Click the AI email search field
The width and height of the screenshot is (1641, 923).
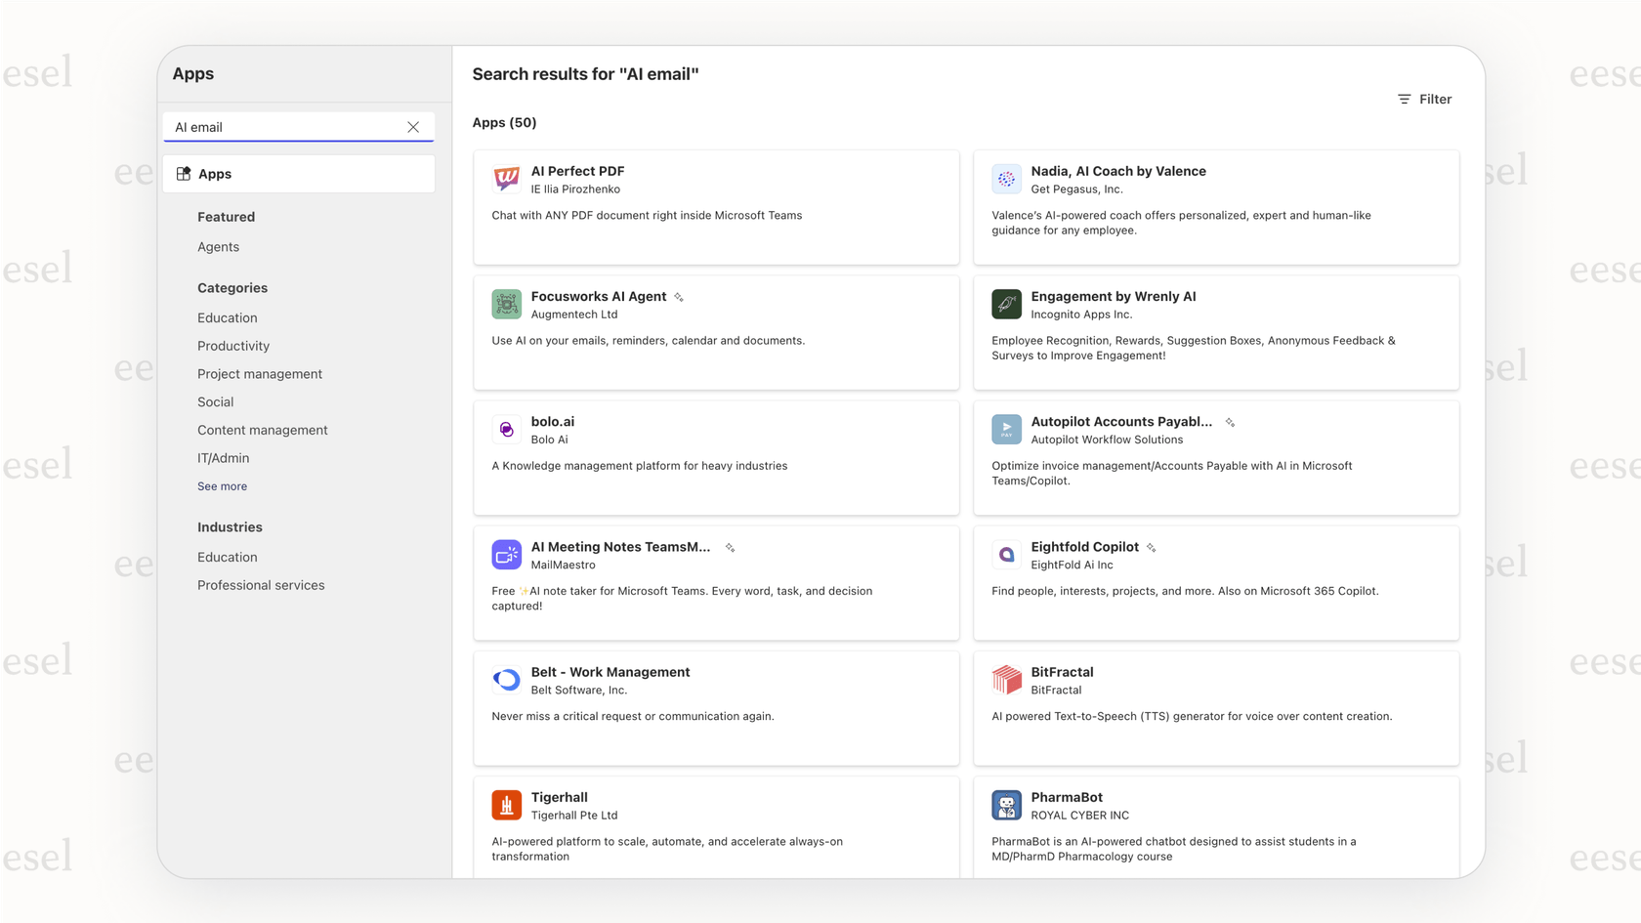283,127
